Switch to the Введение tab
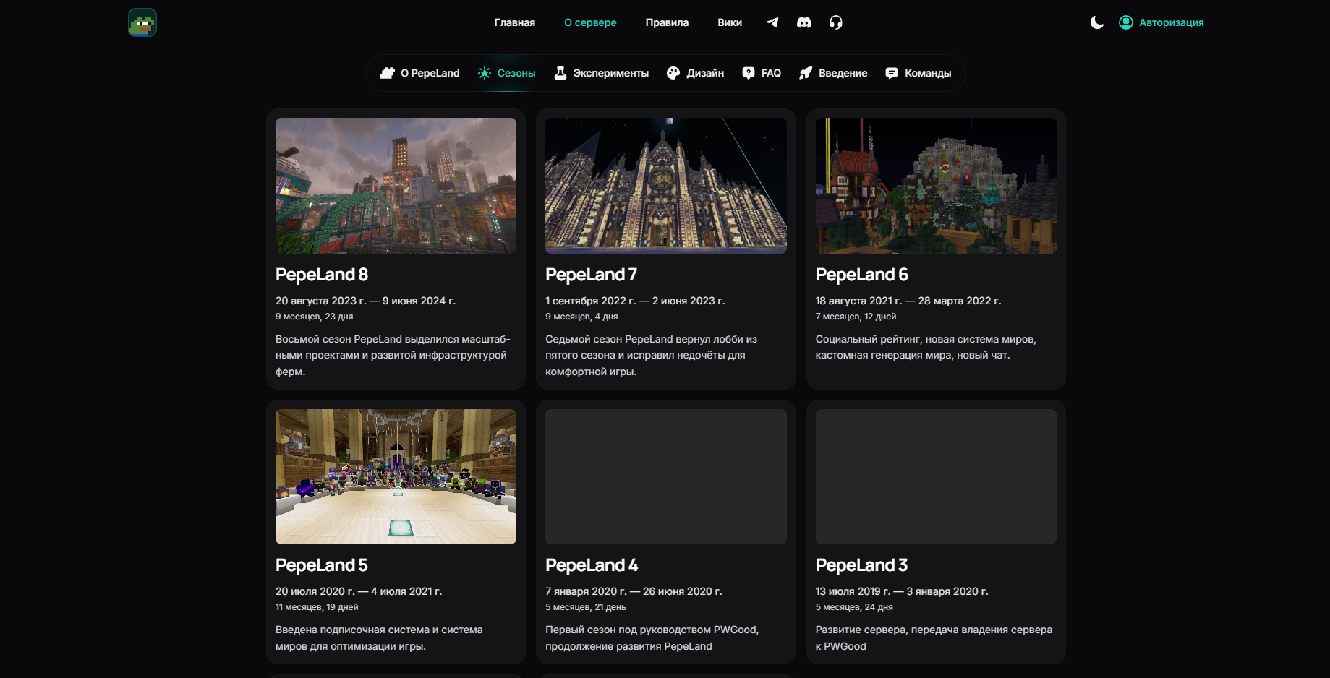This screenshot has height=678, width=1330. [x=843, y=73]
